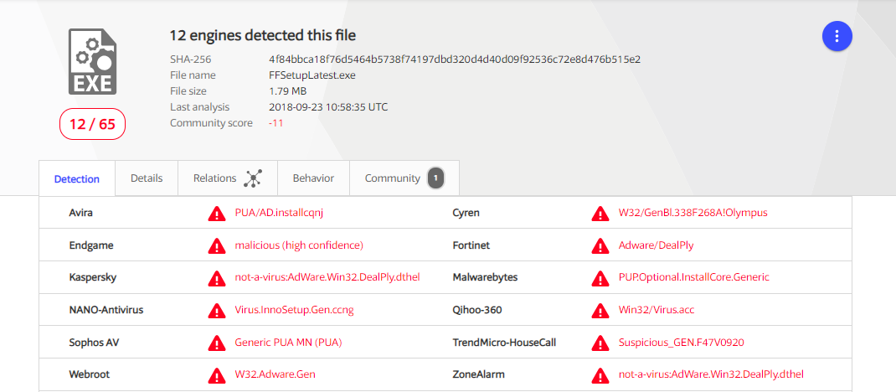Click Kaspersky's not-a-virus:AdWare.Win32.DealPly.dthel result

tap(327, 277)
